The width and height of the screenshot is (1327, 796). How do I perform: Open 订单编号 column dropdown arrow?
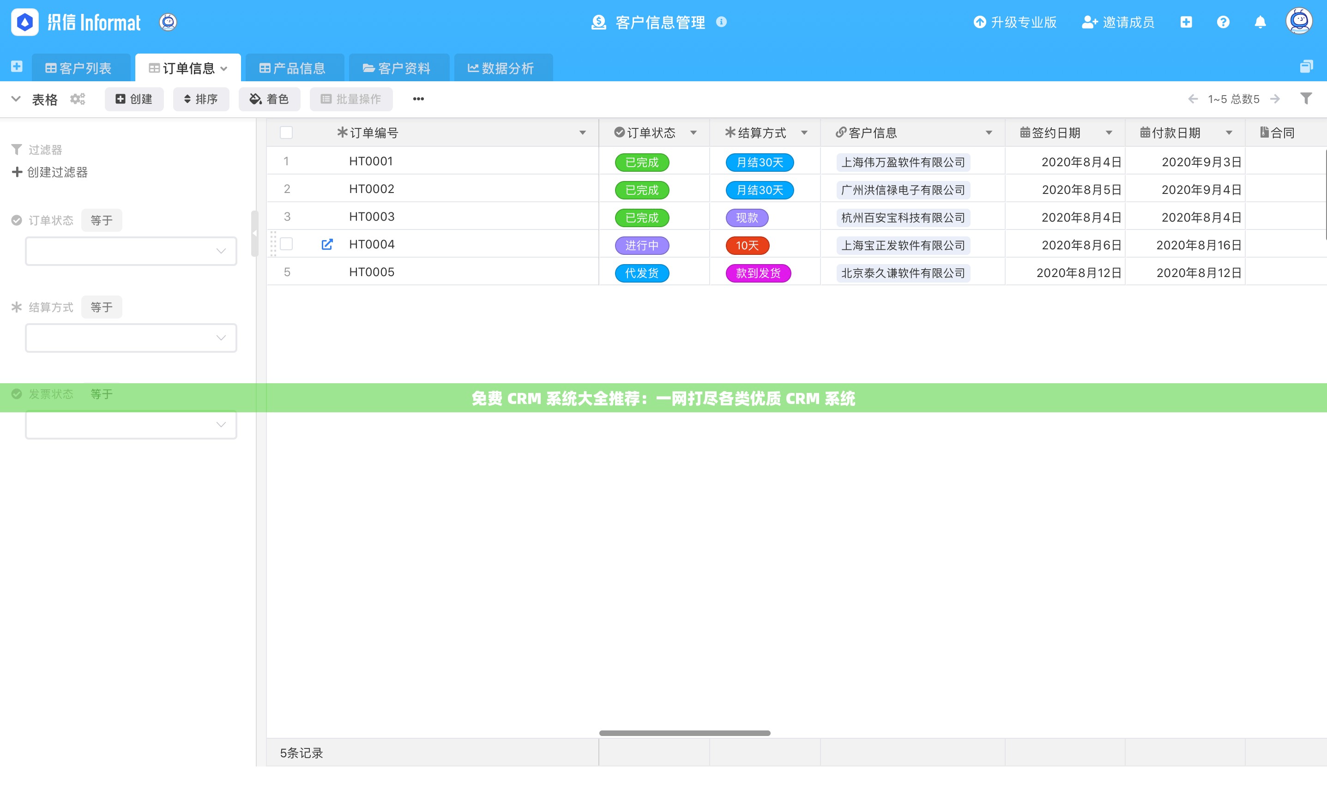tap(583, 133)
